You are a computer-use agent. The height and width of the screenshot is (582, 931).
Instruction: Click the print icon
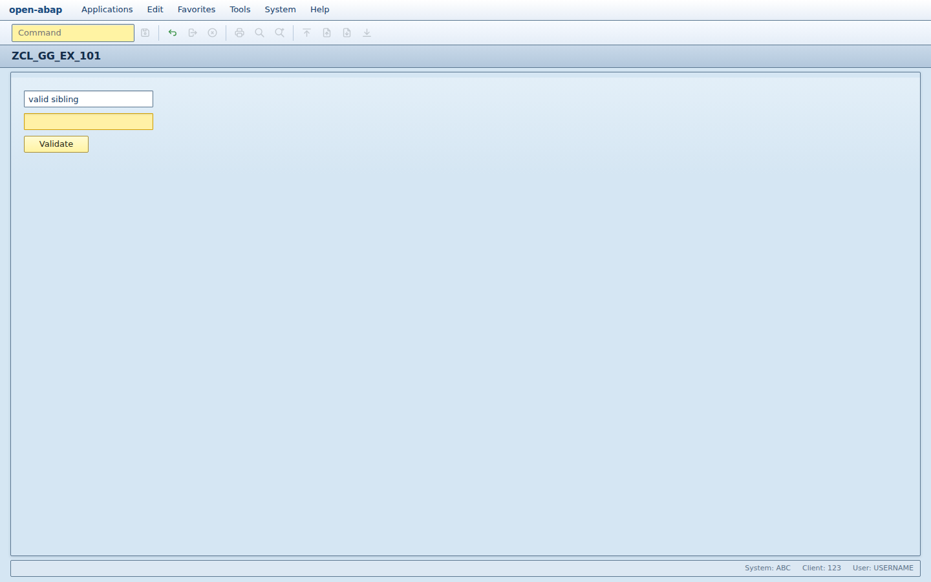(x=240, y=33)
